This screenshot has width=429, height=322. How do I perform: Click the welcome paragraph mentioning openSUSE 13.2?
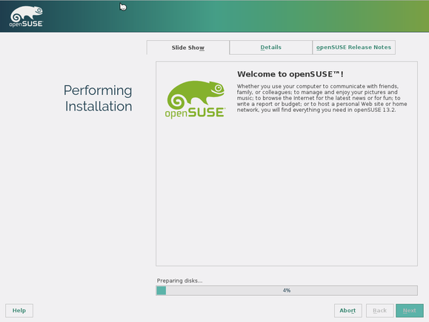point(322,98)
